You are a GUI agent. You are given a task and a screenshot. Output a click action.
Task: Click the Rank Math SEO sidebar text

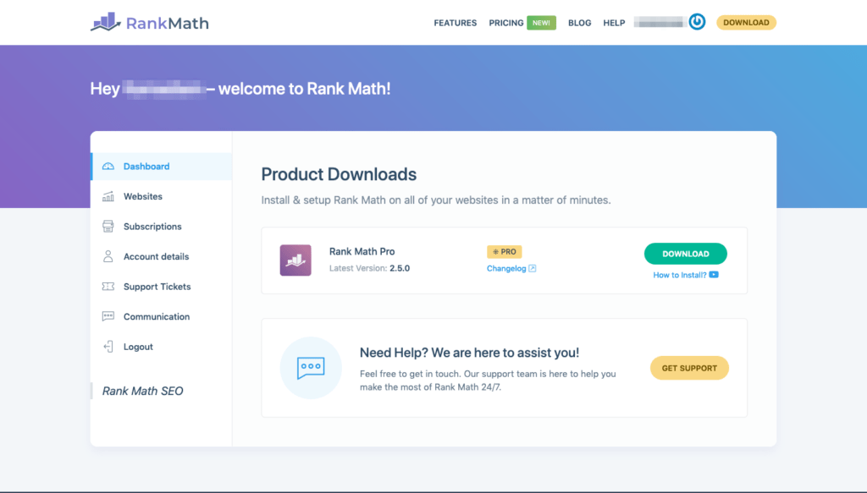(142, 391)
